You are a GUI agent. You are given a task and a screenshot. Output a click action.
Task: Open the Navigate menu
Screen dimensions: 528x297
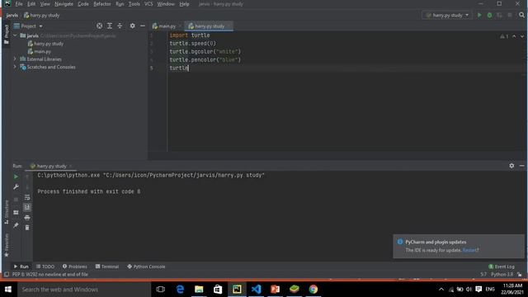tap(64, 4)
